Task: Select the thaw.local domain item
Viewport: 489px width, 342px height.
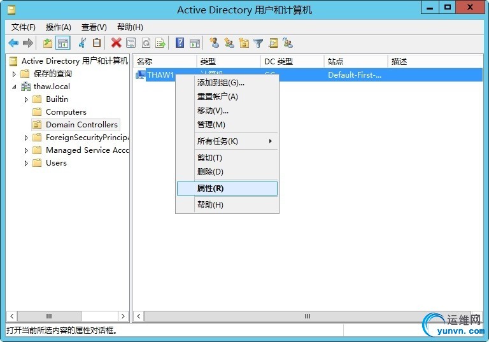Action: coord(52,87)
